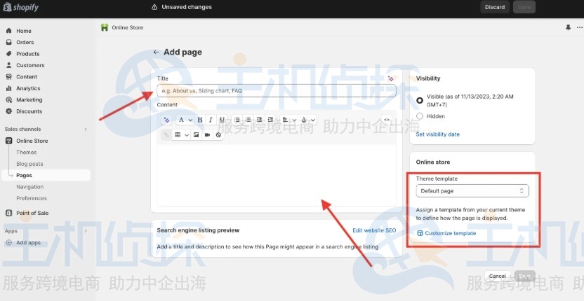This screenshot has height=301, width=584.
Task: Click the Online Store sidebar icon
Action: (x=9, y=141)
